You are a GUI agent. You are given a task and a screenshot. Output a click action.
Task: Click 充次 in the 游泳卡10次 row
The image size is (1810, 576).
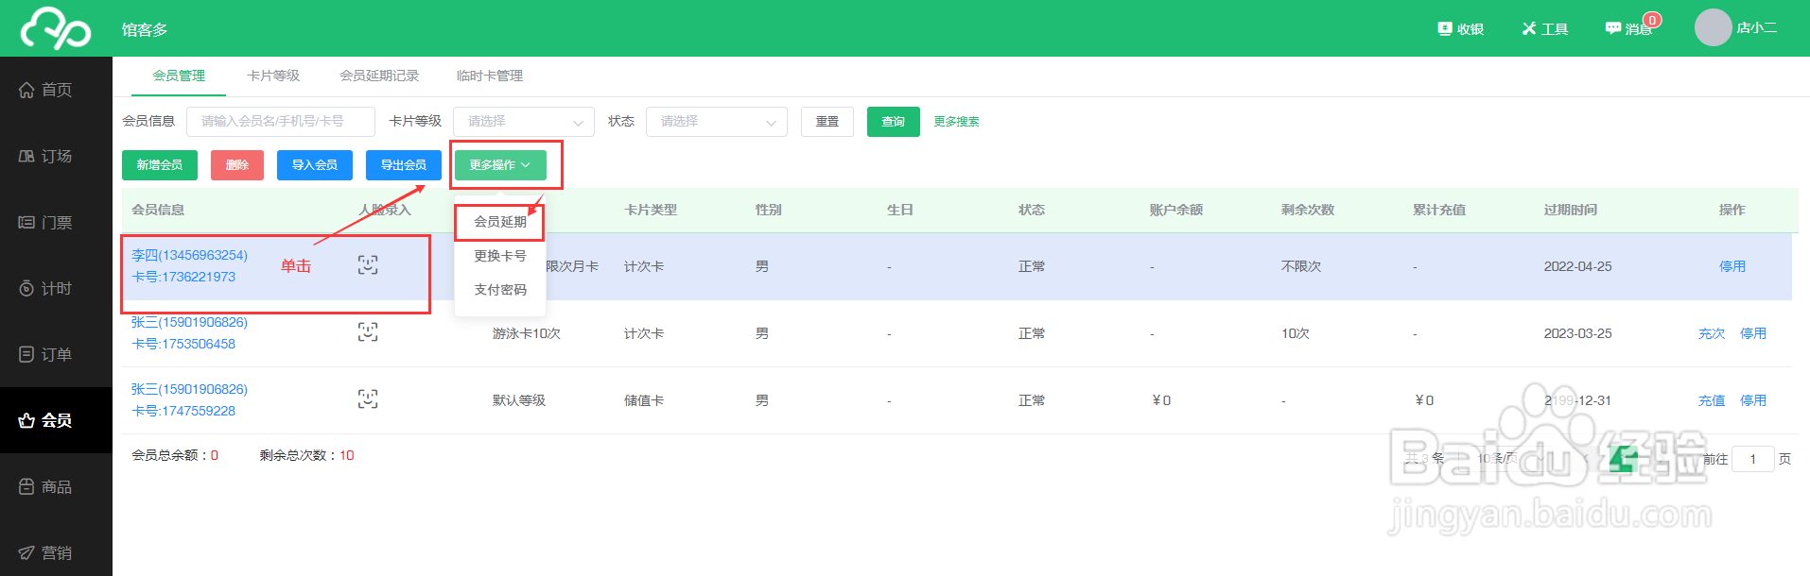(x=1712, y=334)
